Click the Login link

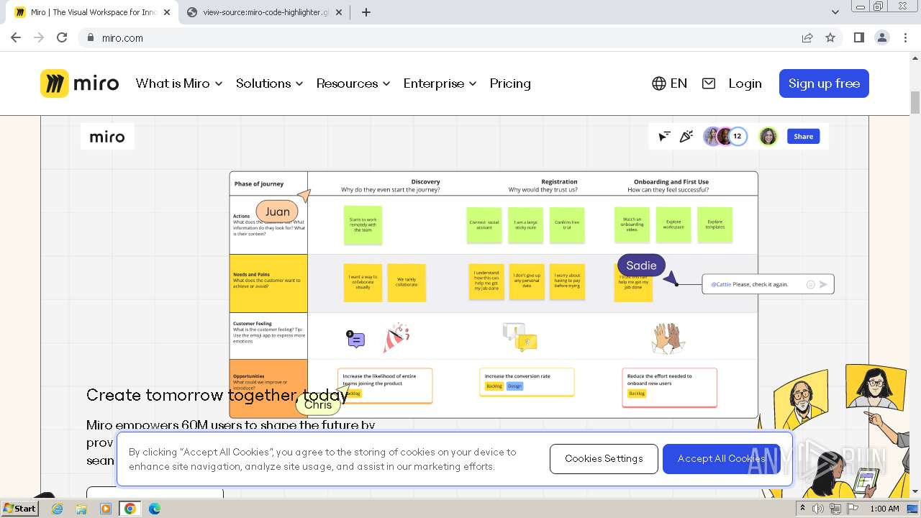coord(745,83)
